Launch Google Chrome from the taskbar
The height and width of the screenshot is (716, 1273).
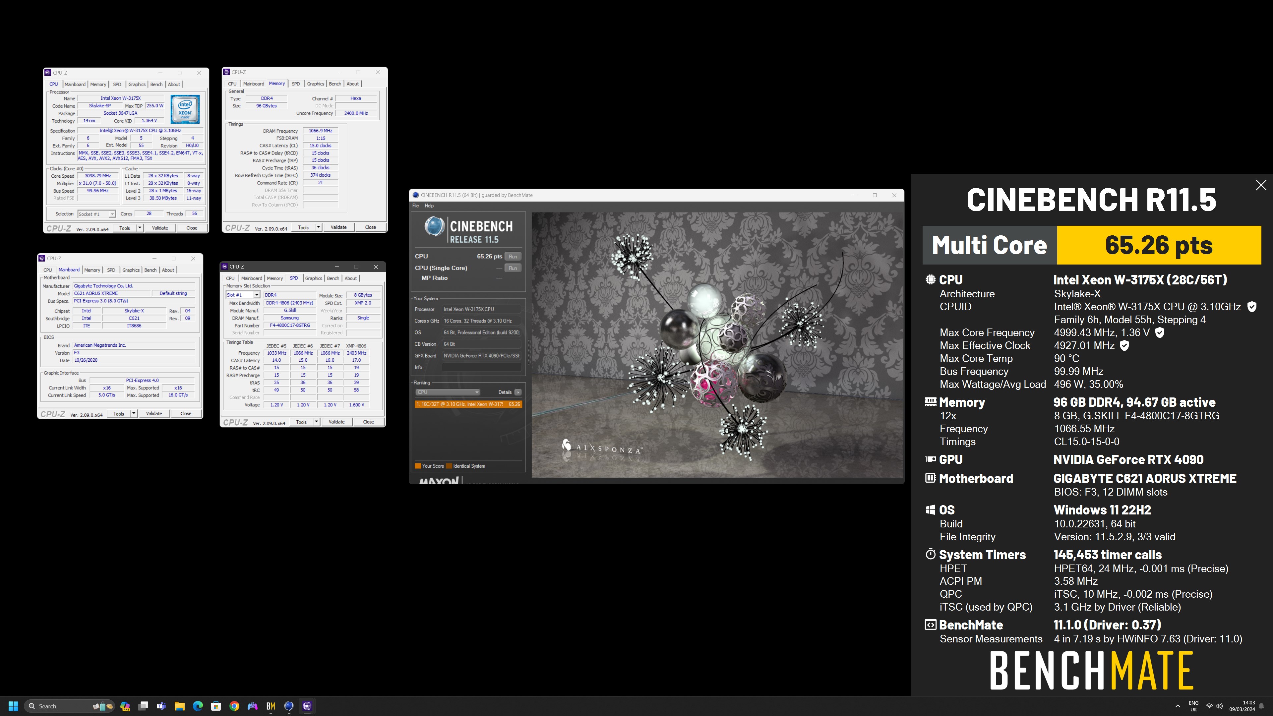click(x=234, y=706)
